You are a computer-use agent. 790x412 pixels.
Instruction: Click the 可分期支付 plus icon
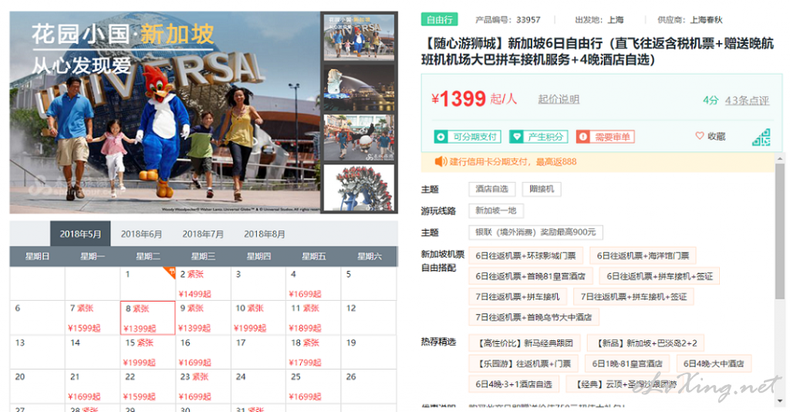point(441,137)
